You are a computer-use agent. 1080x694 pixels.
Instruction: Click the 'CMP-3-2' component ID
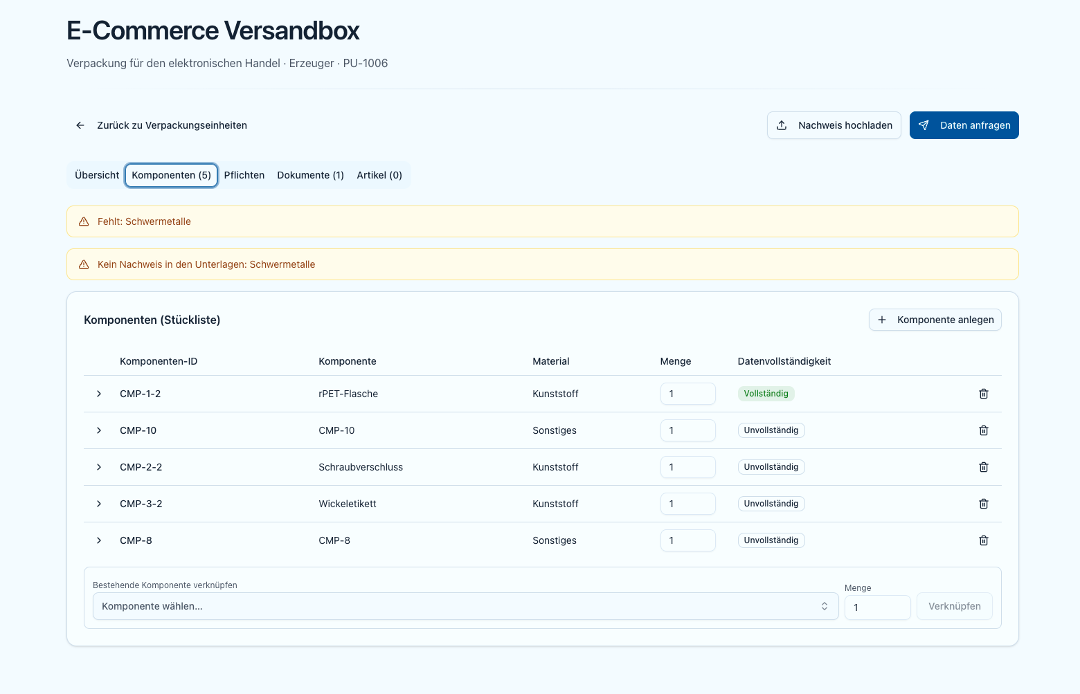(141, 504)
